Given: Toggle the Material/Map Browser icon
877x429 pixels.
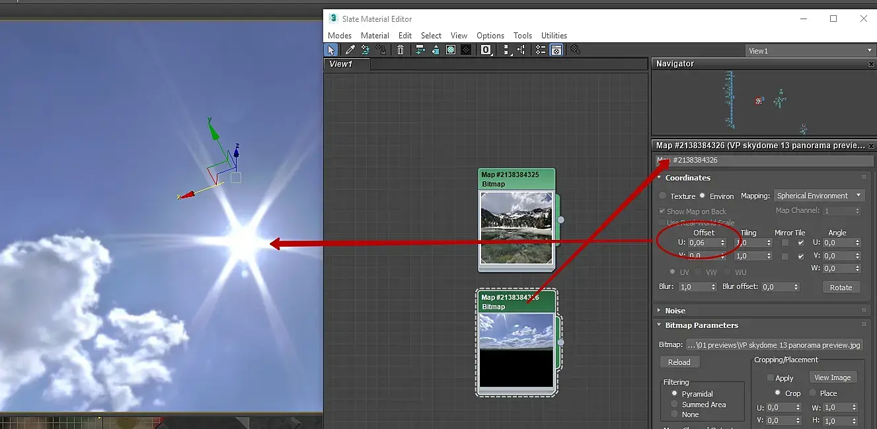Looking at the screenshot, I should pos(541,50).
